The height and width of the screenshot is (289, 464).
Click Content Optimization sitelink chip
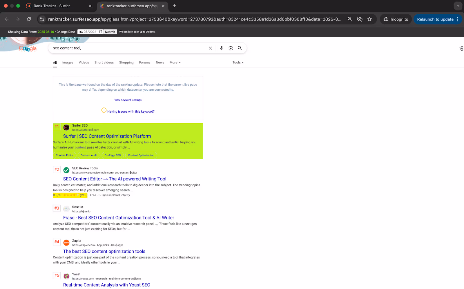pyautogui.click(x=141, y=155)
